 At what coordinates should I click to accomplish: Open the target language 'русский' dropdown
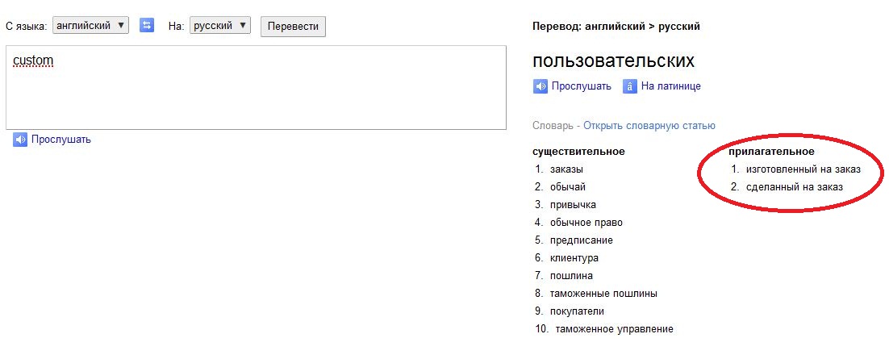point(220,26)
